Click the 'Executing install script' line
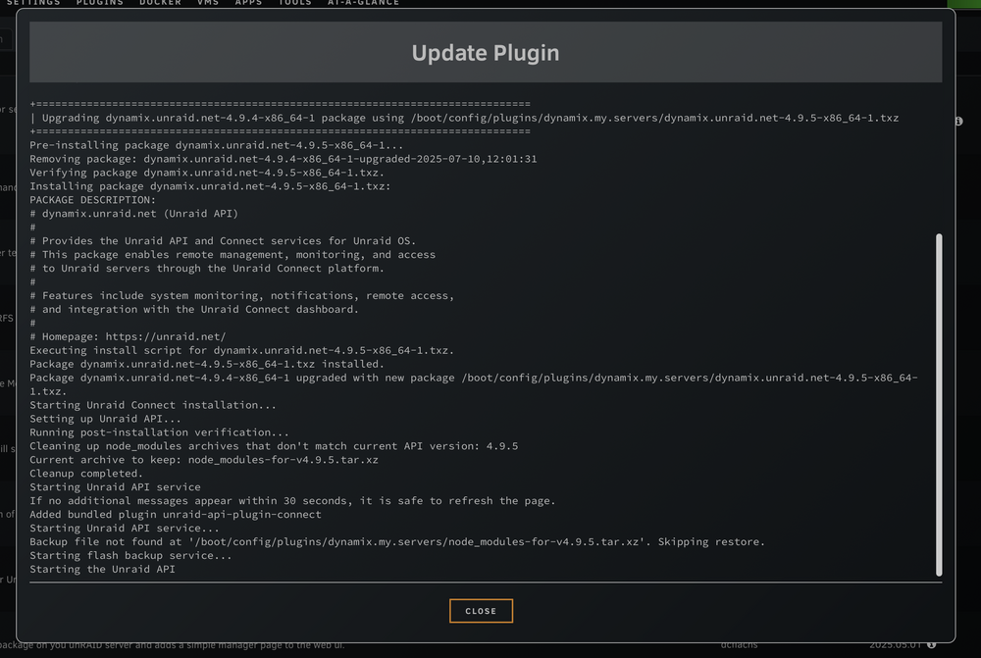The image size is (981, 658). coord(242,350)
